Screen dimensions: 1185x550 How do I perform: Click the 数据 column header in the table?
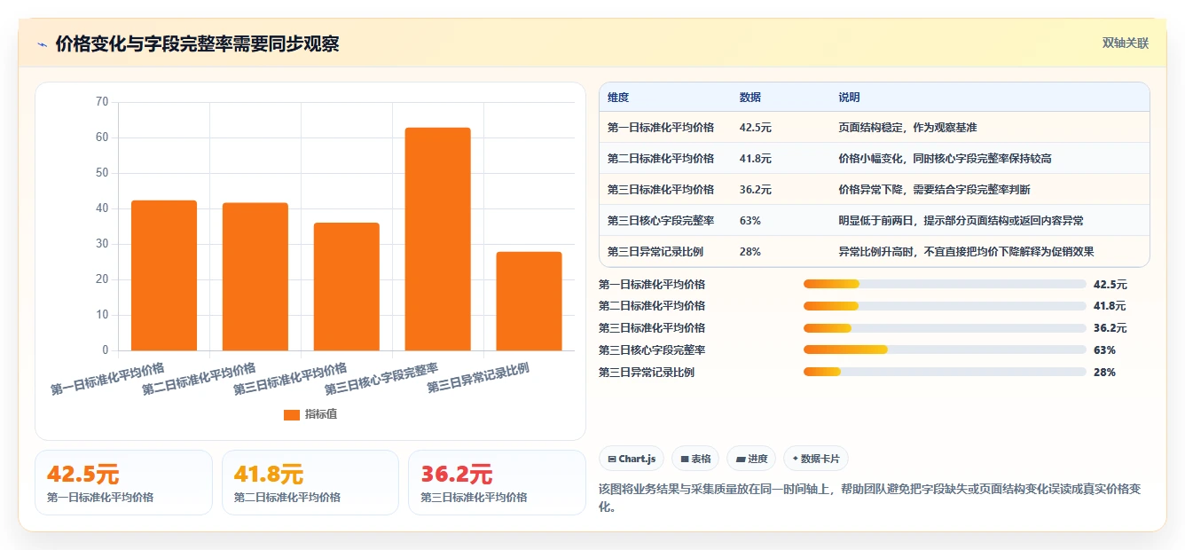coord(750,98)
